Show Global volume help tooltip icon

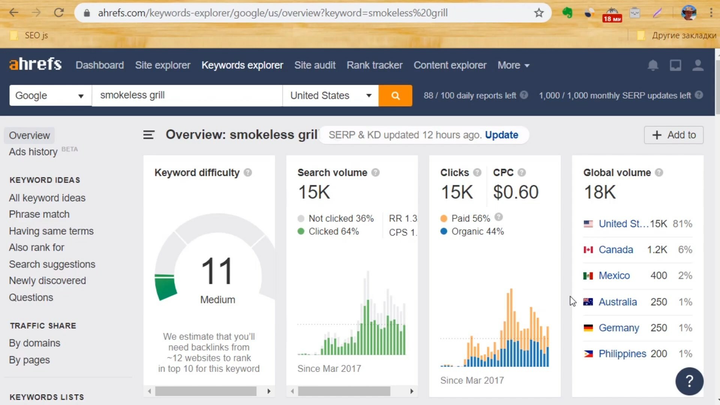659,172
